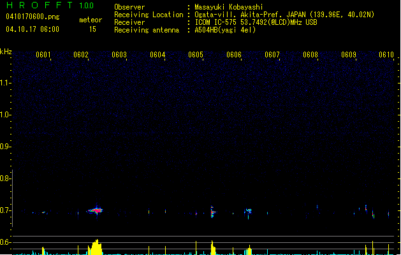Click the 0606 time marker
Image resolution: width=401 pixels, height=255 pixels.
(x=234, y=55)
